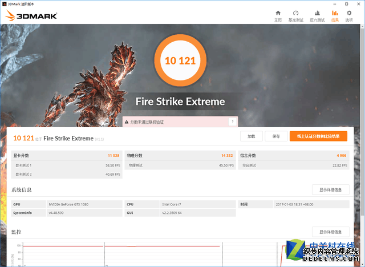This screenshot has width=365, height=267.
Task: Show details for System Info section
Action: (331, 190)
